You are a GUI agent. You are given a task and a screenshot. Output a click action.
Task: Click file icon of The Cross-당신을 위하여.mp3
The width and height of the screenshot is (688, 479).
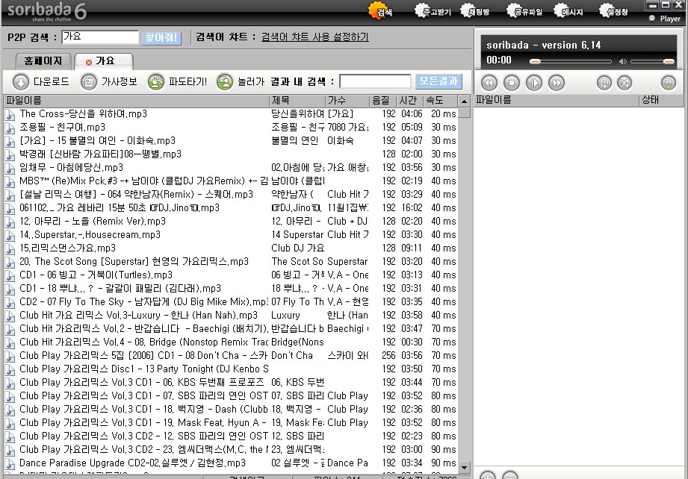point(10,114)
